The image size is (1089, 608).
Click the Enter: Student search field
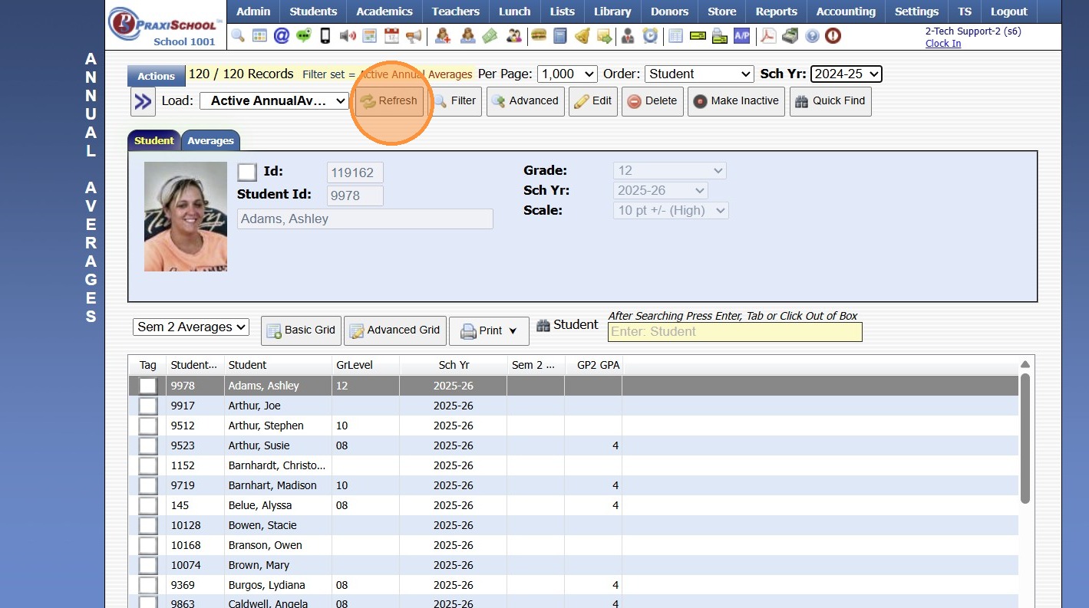734,332
